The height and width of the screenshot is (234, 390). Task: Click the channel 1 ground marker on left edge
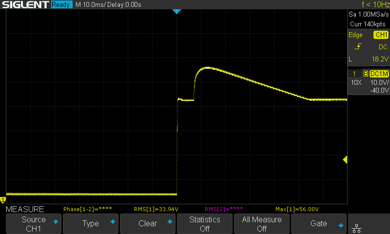point(3,200)
